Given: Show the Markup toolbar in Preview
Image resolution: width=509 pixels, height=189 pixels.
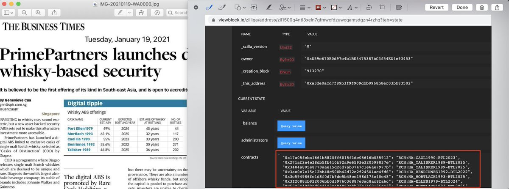Looking at the screenshot, I should (157, 13).
